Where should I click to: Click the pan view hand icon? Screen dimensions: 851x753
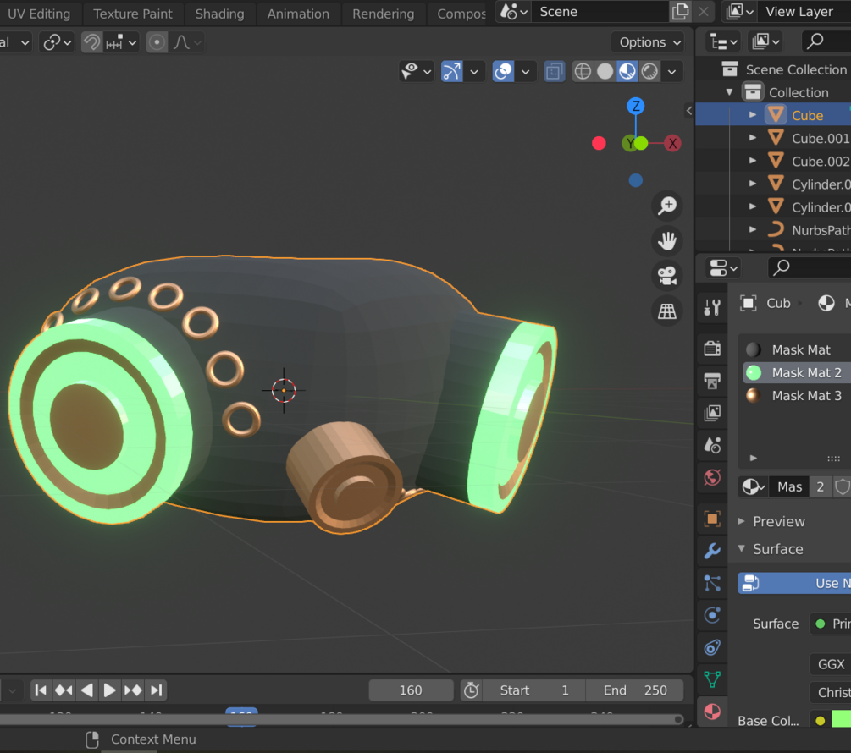click(667, 240)
